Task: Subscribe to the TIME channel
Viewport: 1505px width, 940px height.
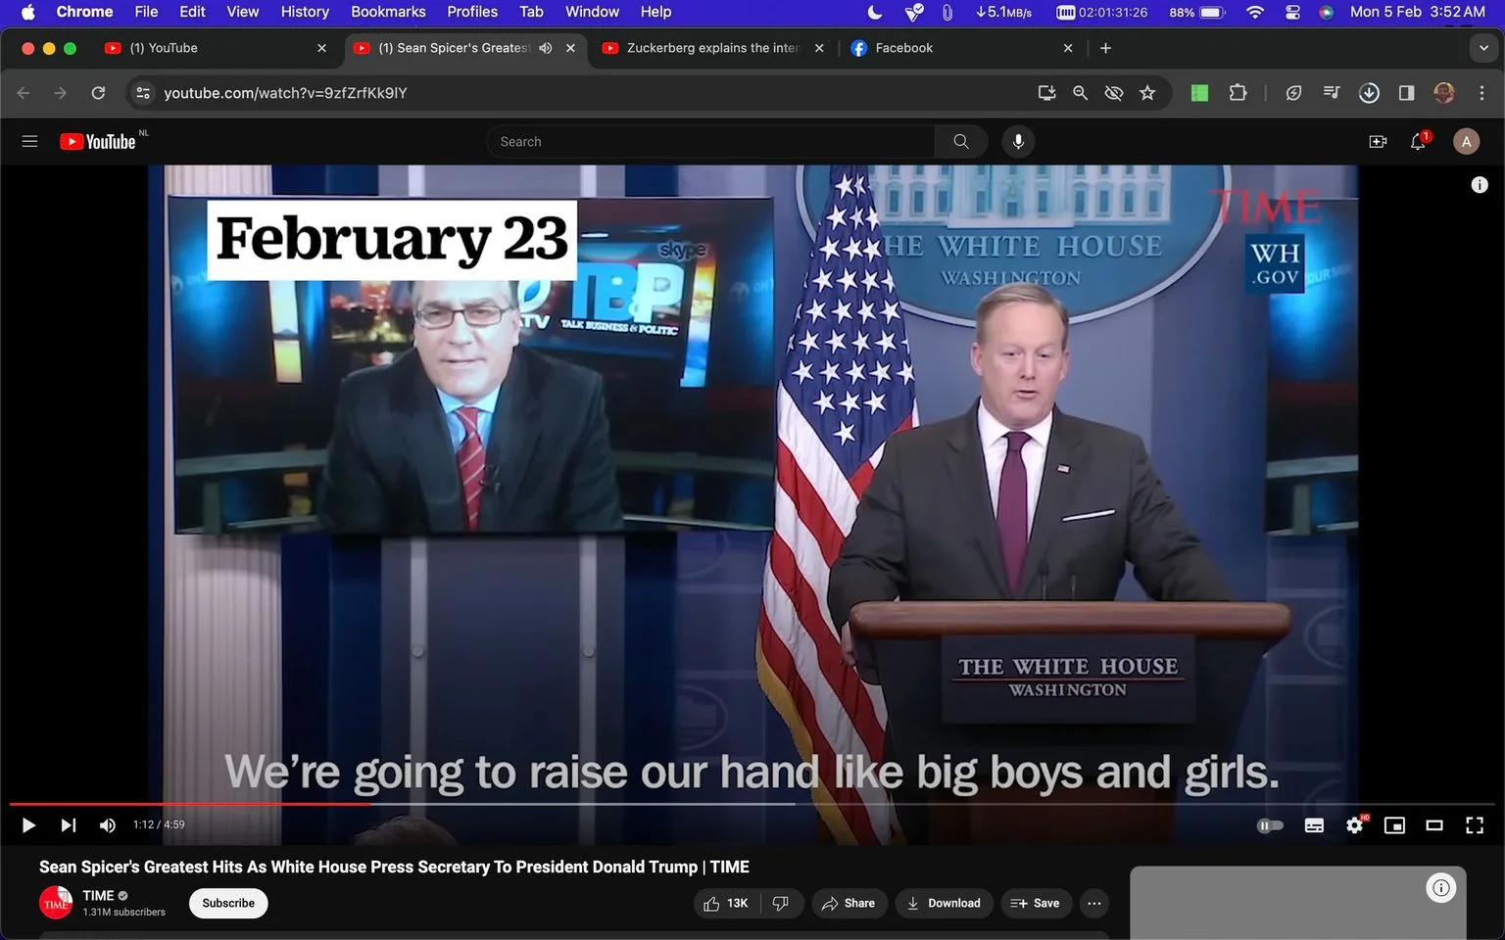Action: (228, 903)
